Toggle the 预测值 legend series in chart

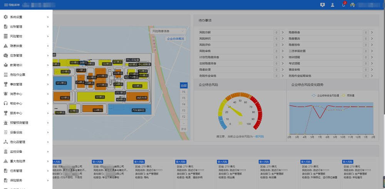pos(348,95)
